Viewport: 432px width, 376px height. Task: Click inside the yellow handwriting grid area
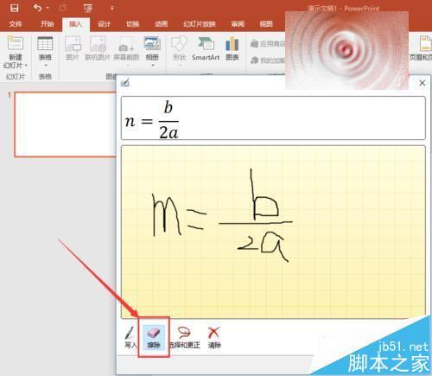pos(273,232)
